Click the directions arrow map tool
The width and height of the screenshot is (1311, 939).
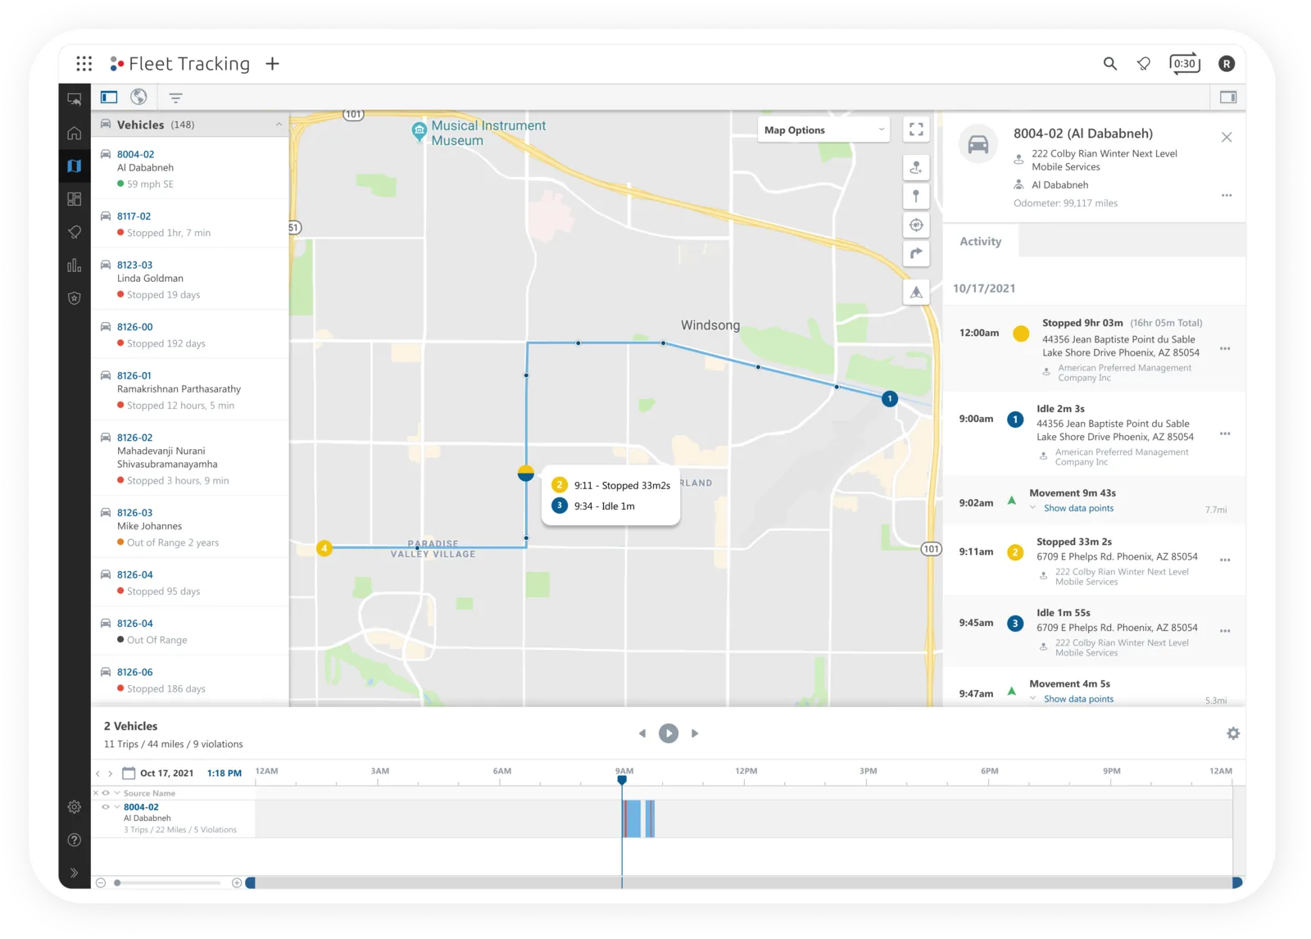coord(916,253)
